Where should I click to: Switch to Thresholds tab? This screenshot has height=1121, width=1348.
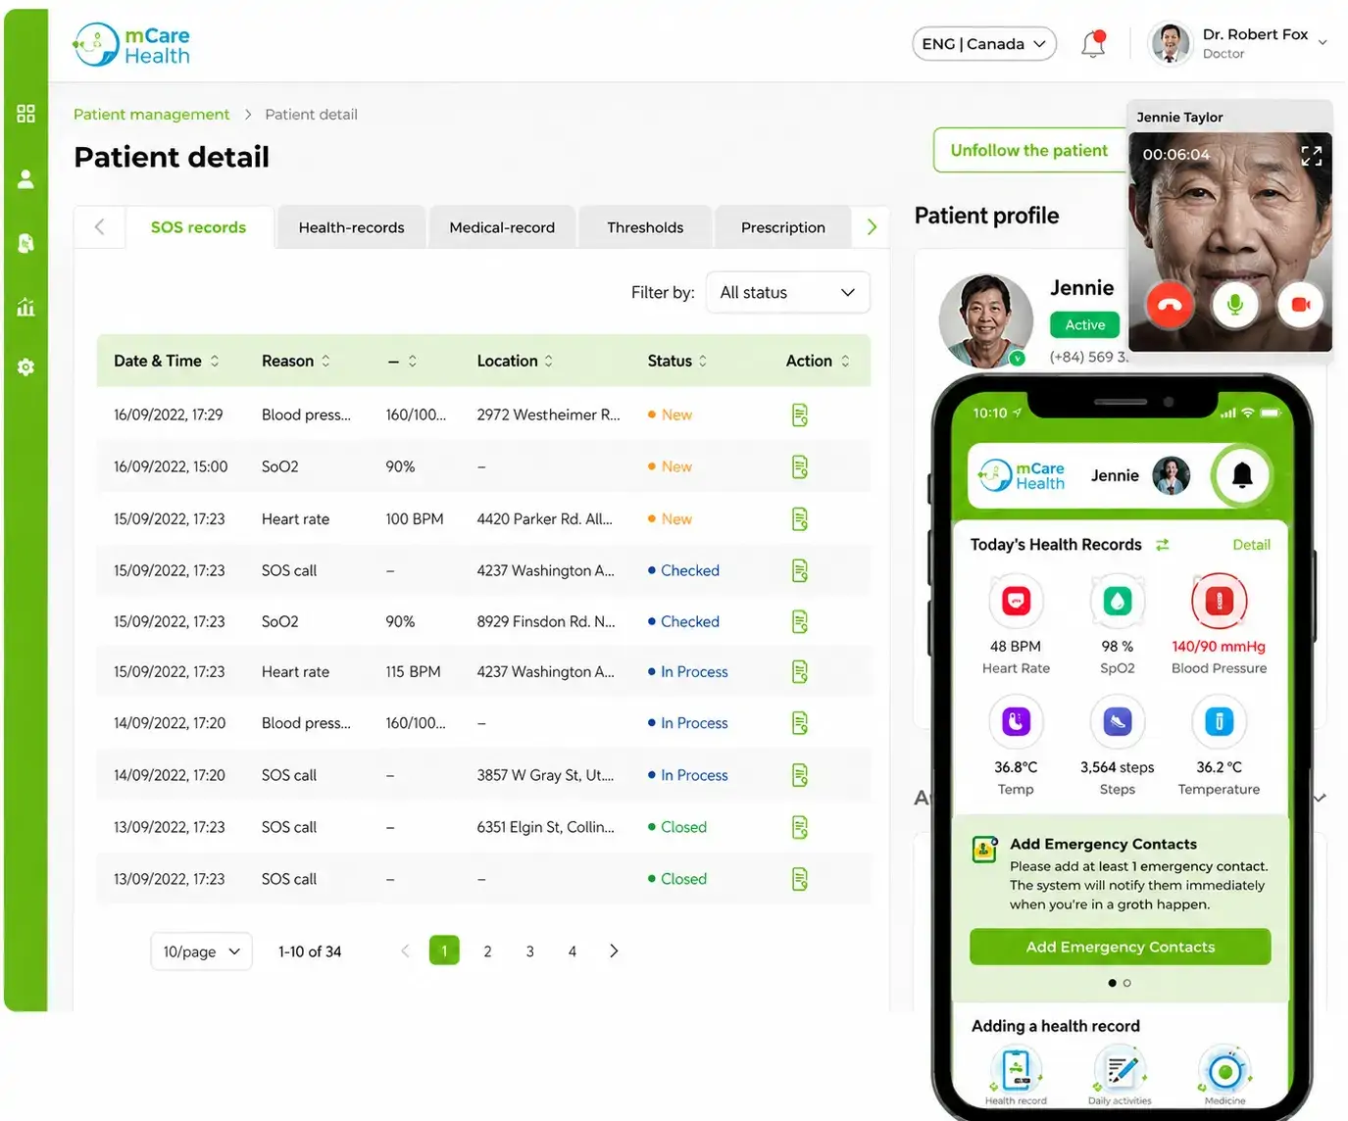(x=645, y=227)
